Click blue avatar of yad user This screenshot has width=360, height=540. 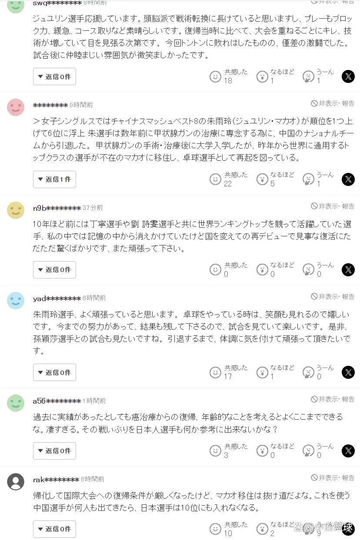coord(16,300)
